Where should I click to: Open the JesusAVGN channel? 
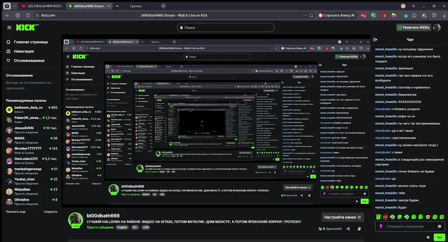32,130
